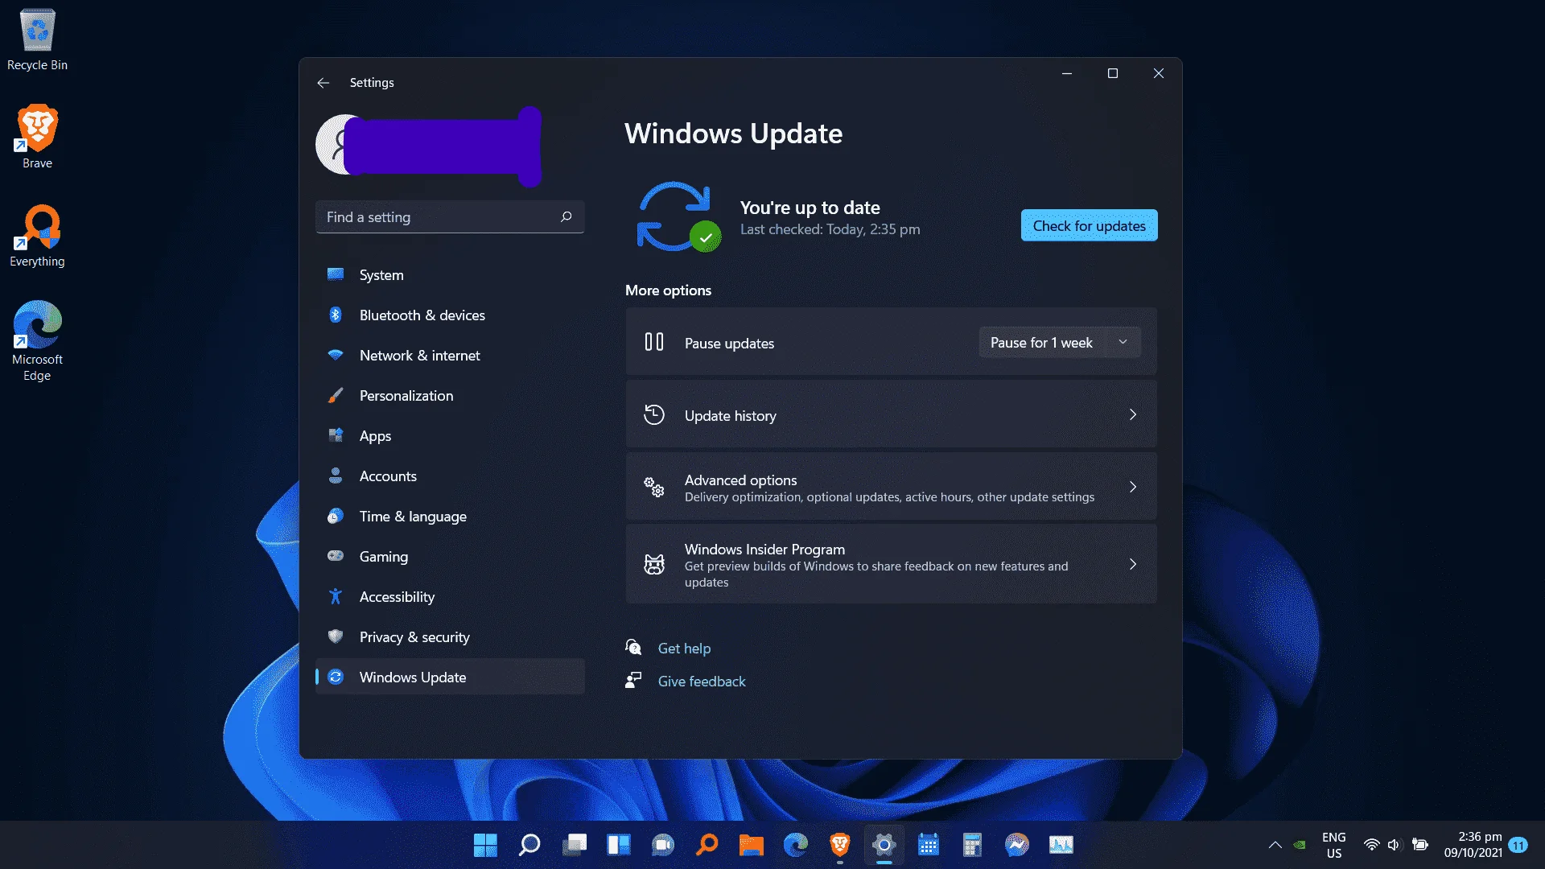This screenshot has width=1545, height=869.
Task: Open notifications via the 11 badge
Action: tap(1518, 845)
